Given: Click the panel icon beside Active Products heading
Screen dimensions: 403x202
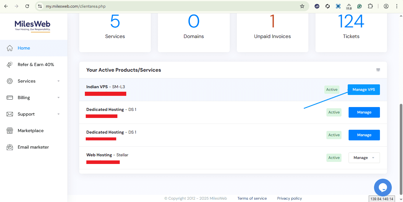Looking at the screenshot, I should pos(378,70).
